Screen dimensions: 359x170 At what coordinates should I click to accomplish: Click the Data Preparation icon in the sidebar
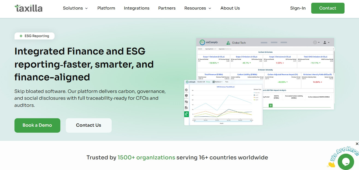[x=186, y=96]
